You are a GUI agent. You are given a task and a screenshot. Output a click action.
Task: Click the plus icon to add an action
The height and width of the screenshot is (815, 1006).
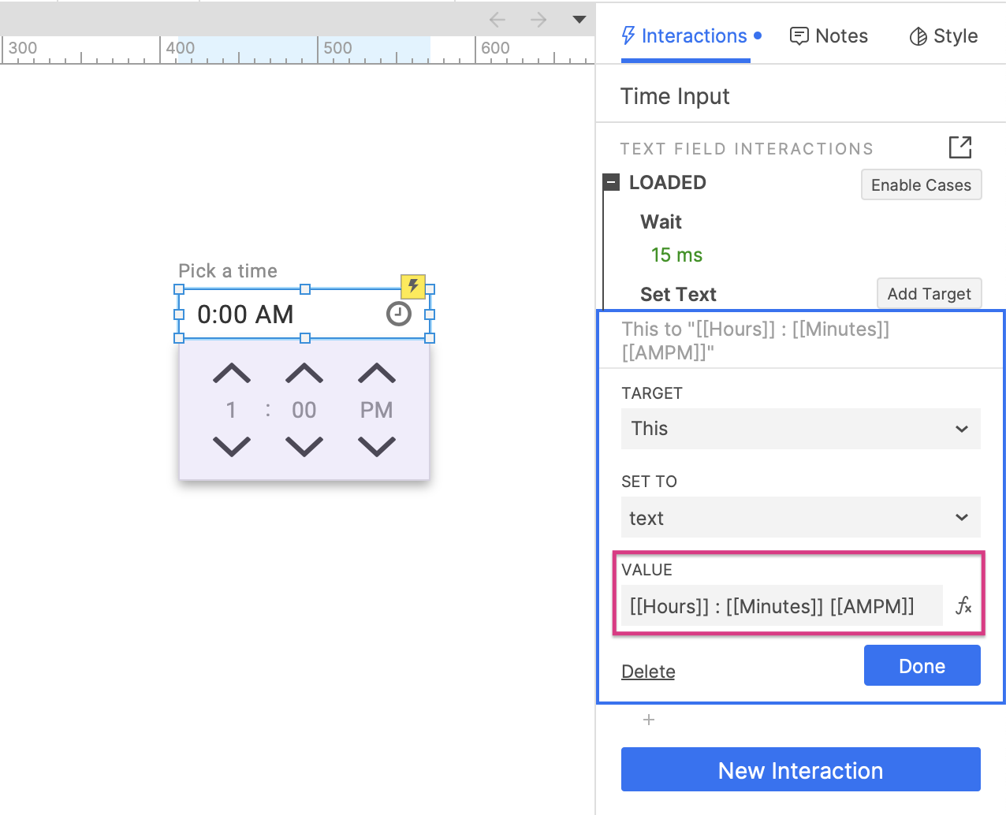tap(649, 720)
